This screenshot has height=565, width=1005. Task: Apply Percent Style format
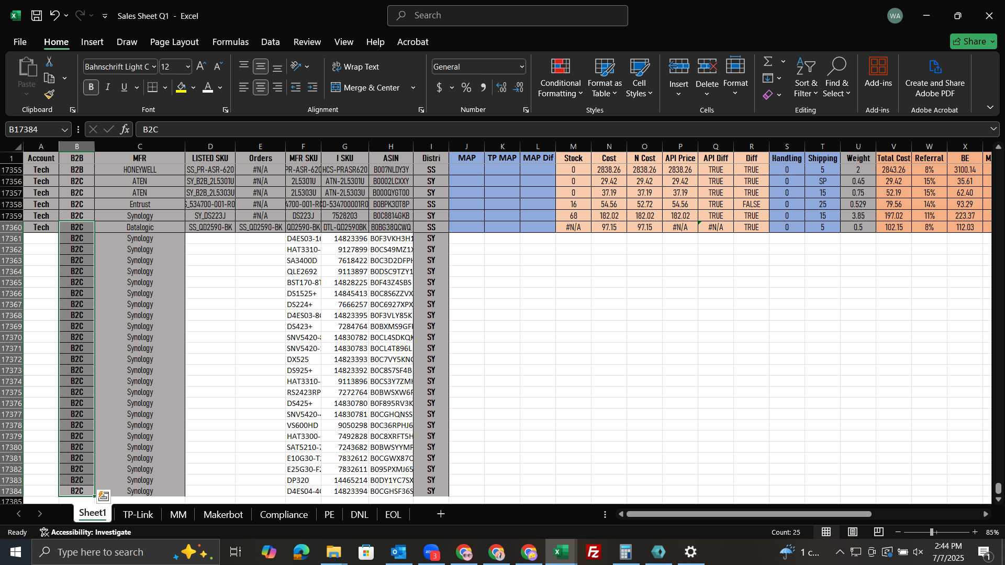click(466, 87)
